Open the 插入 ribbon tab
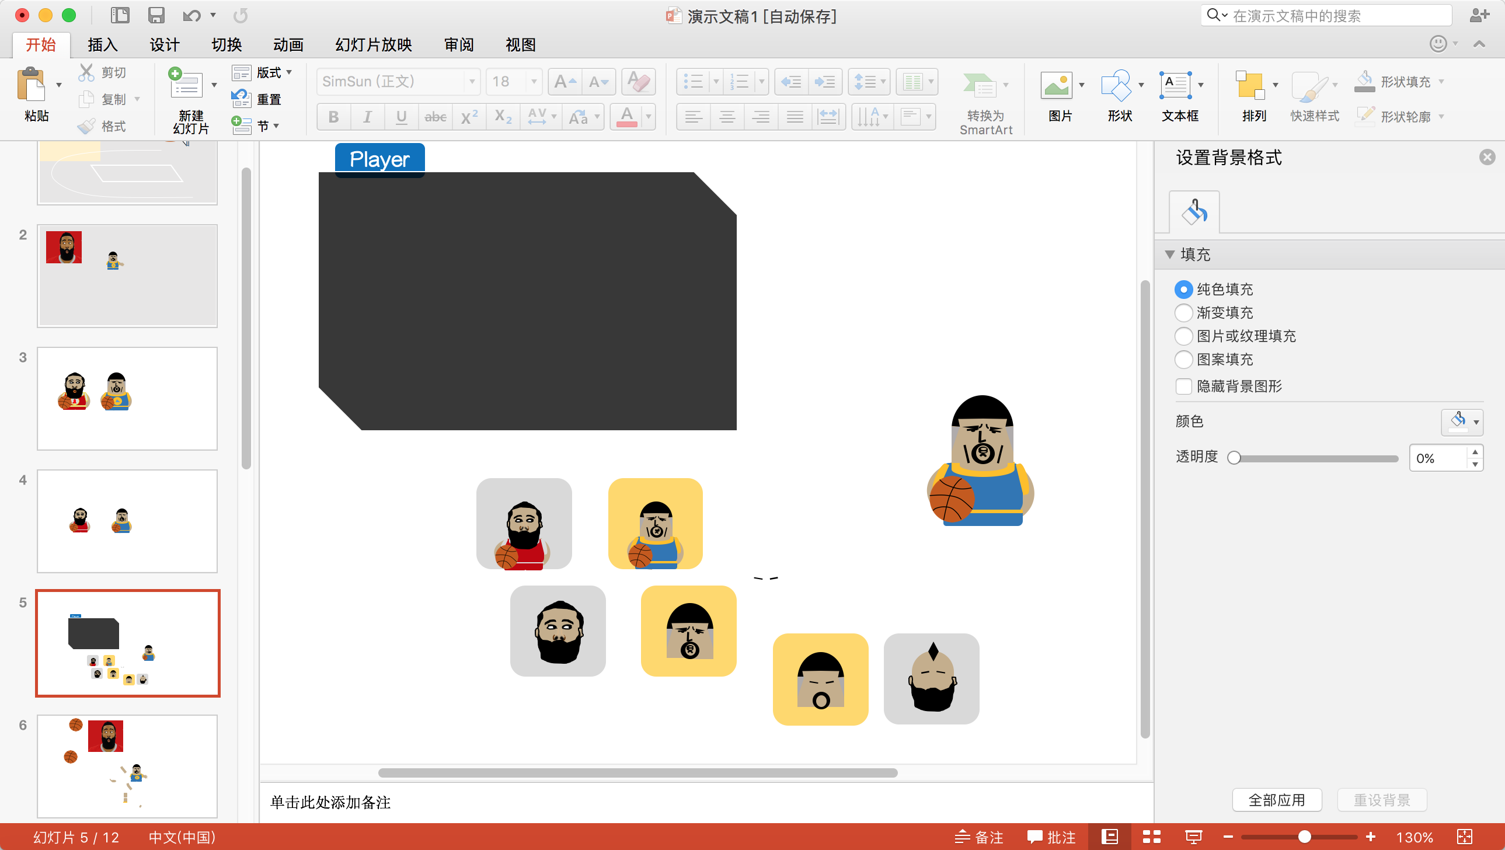The width and height of the screenshot is (1505, 850). coord(102,44)
